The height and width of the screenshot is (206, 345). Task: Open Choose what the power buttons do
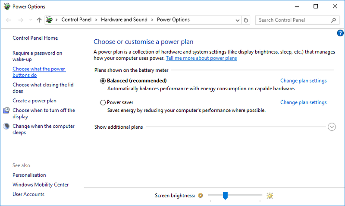[x=39, y=72]
